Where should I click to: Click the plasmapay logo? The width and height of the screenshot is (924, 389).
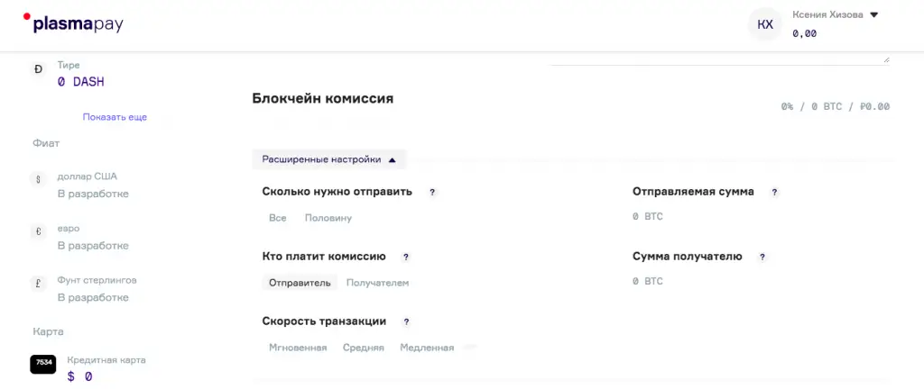click(73, 23)
